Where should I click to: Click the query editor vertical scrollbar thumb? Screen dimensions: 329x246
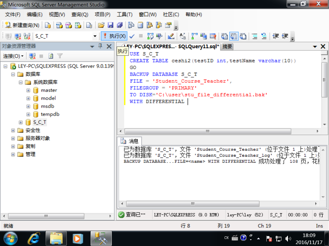(324, 80)
